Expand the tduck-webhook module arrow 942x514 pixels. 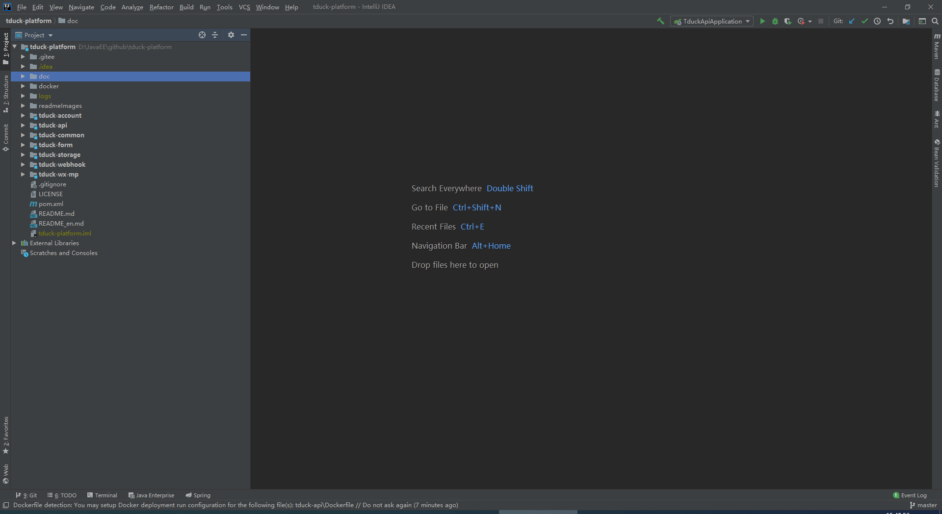tap(23, 164)
